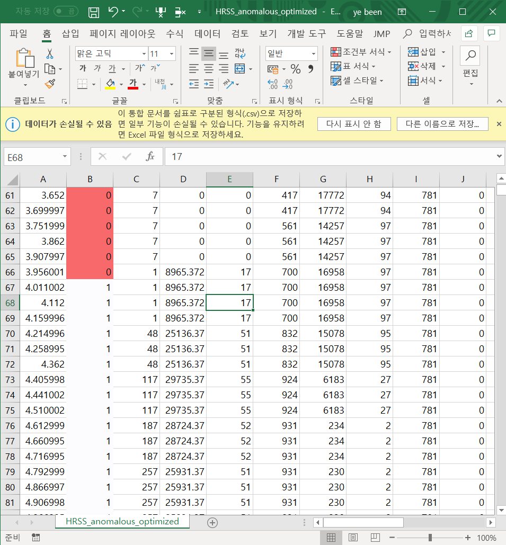Switch to the Insert ribbon tab

pos(70,33)
